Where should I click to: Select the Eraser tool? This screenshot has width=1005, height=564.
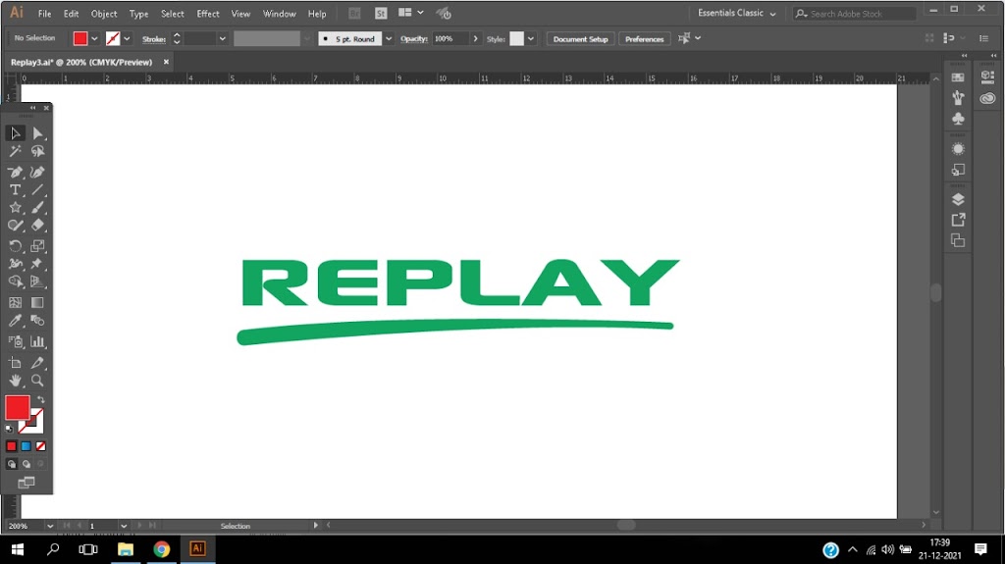(x=38, y=226)
